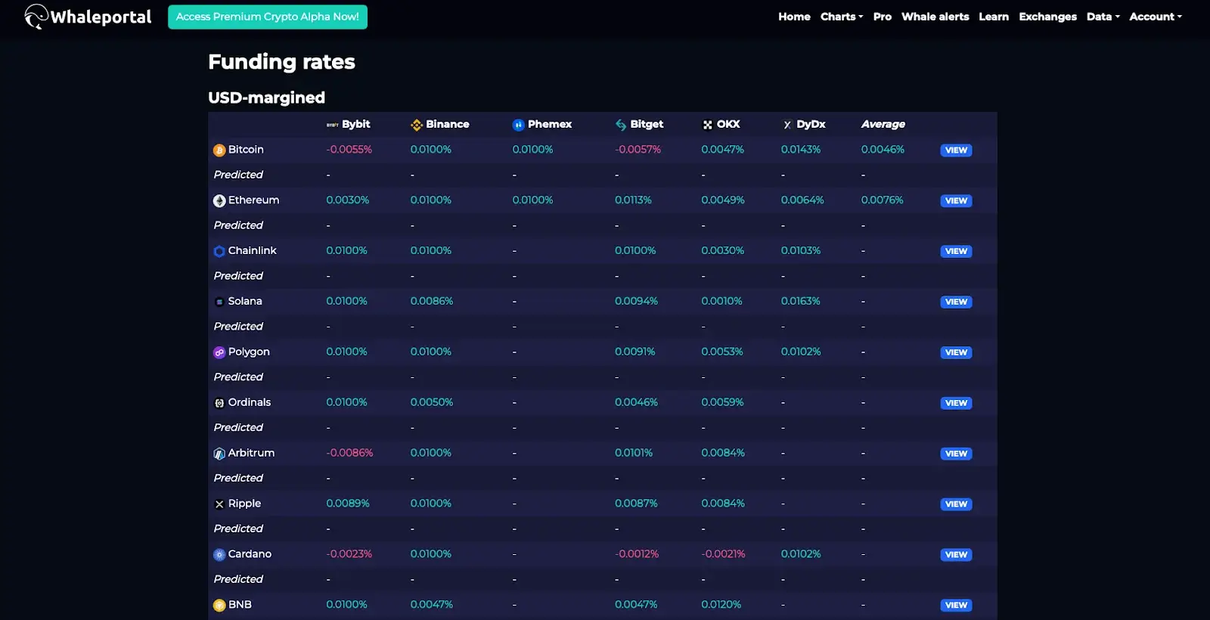1210x620 pixels.
Task: Open the Account dropdown menu
Action: click(1156, 17)
